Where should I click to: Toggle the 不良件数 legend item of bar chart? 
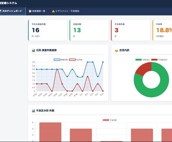(x=110, y=120)
